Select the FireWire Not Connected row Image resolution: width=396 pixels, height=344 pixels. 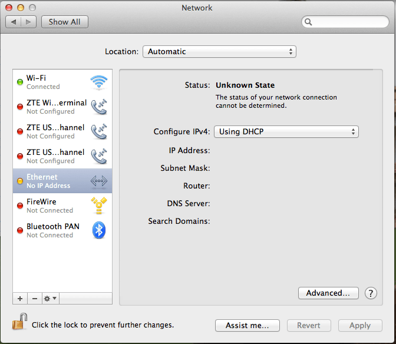[62, 206]
